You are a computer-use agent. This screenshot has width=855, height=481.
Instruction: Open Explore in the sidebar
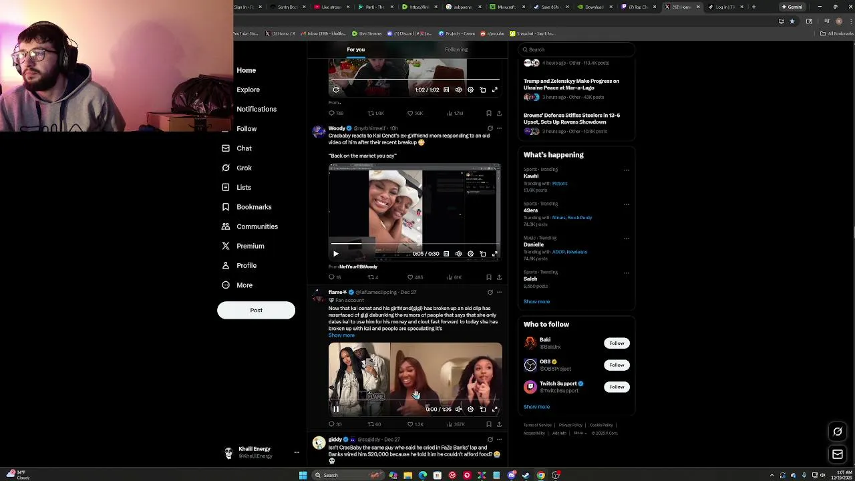(248, 90)
